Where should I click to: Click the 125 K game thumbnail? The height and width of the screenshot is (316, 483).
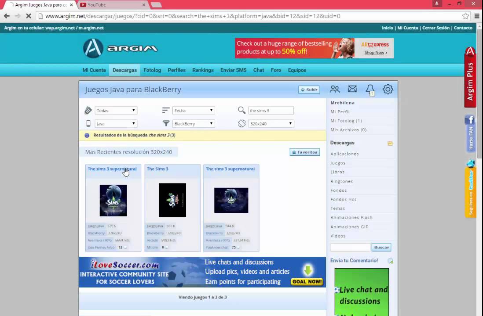coord(113,201)
